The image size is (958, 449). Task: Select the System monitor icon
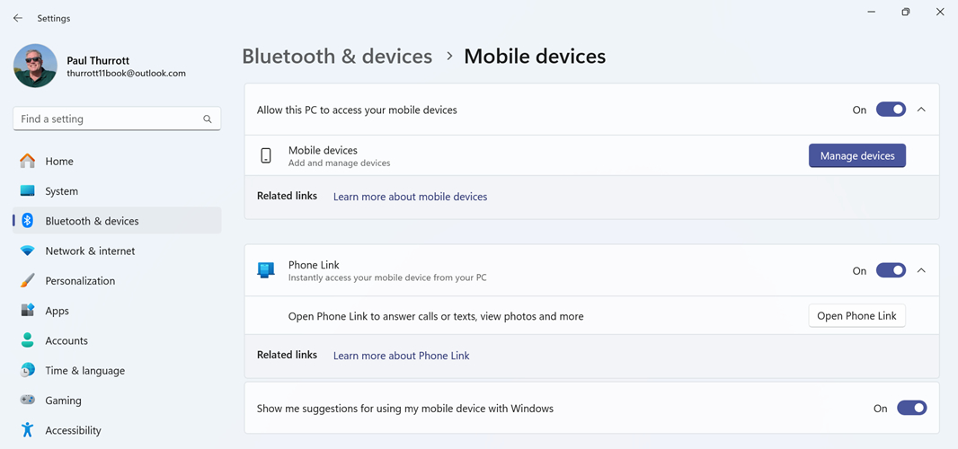(28, 191)
